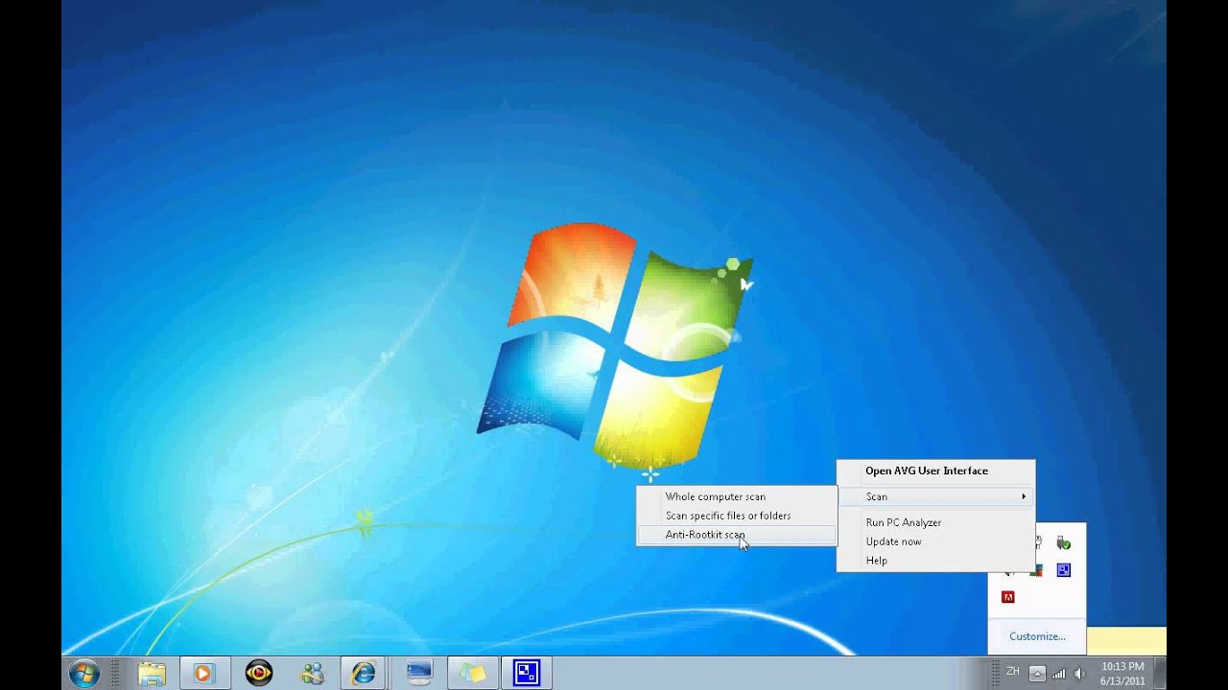This screenshot has width=1228, height=690.
Task: Open the blue square recorder taskbar app
Action: tap(527, 673)
